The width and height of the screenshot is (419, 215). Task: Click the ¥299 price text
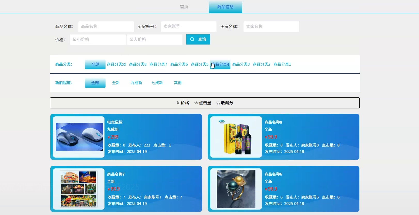coord(113,137)
